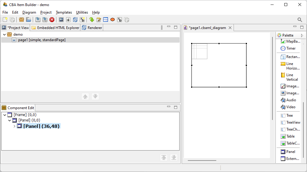The image size is (307, 172).
Task: Select the Table palette item
Action: point(290,136)
